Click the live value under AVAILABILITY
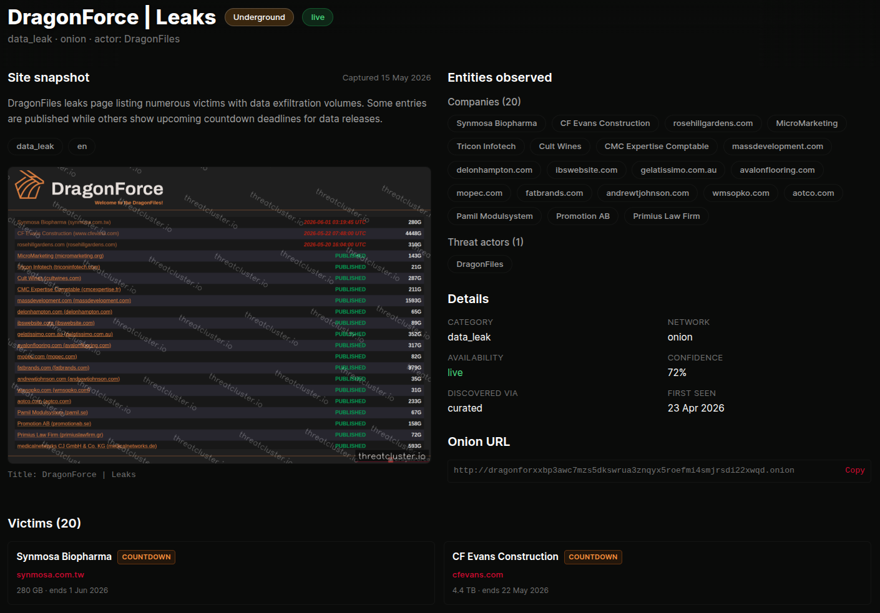 click(x=456, y=373)
